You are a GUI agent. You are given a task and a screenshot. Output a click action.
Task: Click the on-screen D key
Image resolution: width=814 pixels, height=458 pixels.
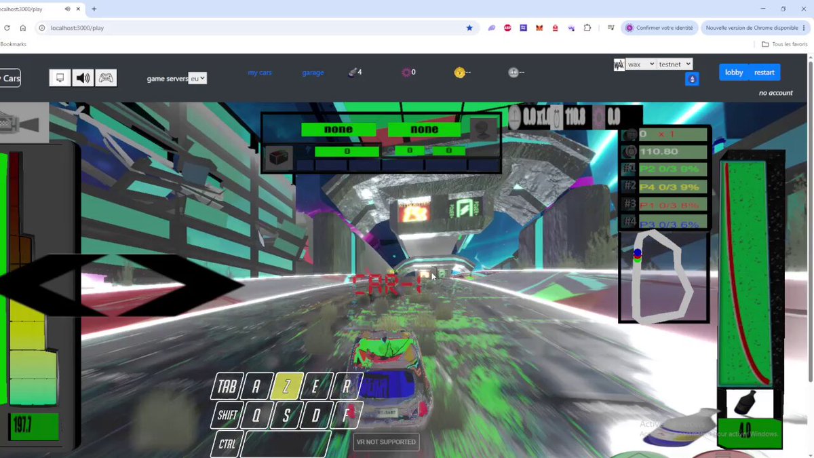click(x=316, y=415)
